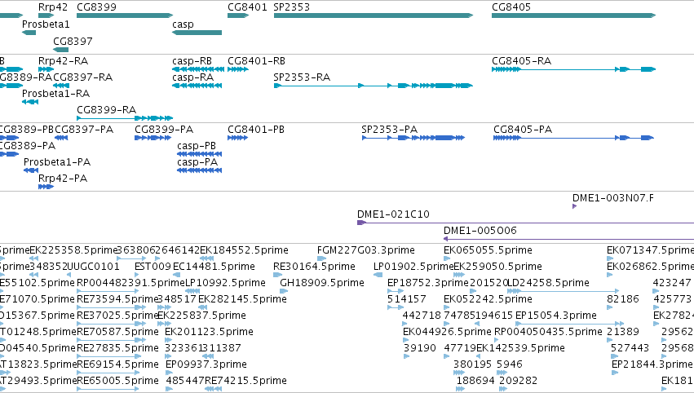Click the CG8389-PA protein feature
The height and width of the screenshot is (393, 694).
28,146
